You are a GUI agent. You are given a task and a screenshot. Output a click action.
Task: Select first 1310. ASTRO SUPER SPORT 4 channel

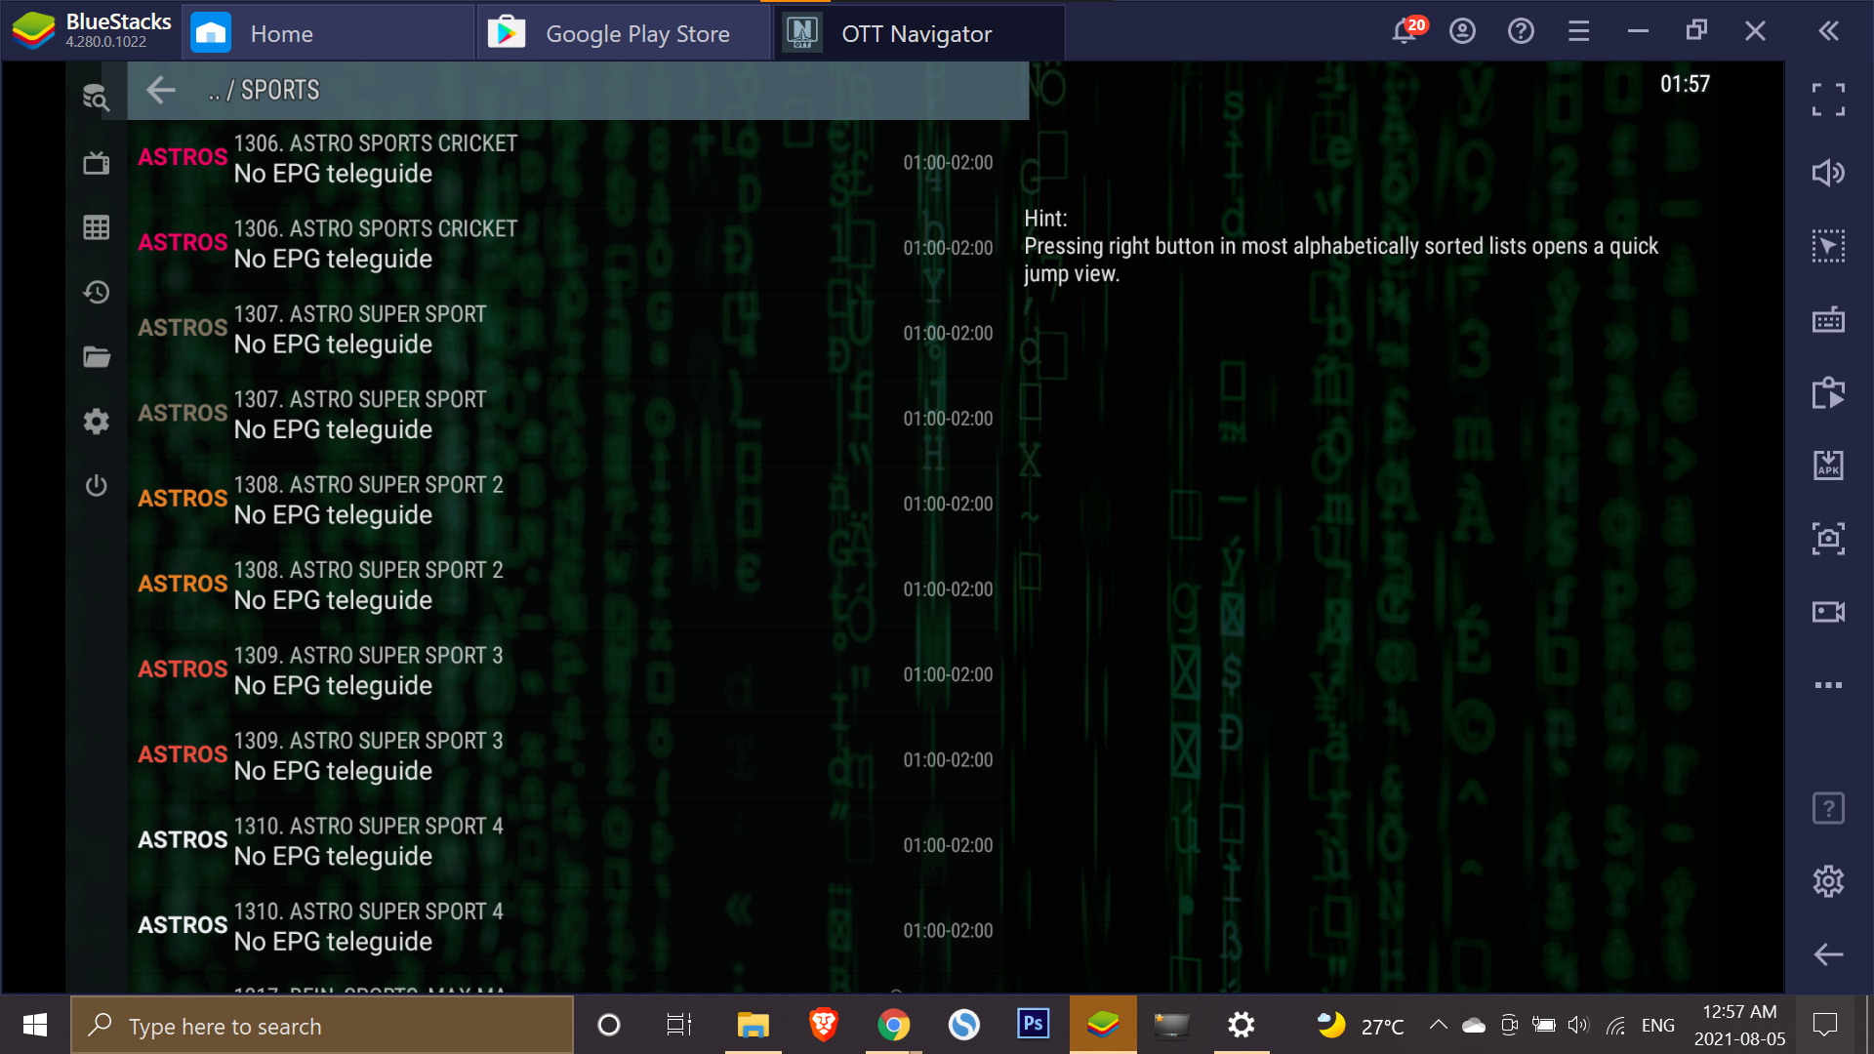click(565, 845)
